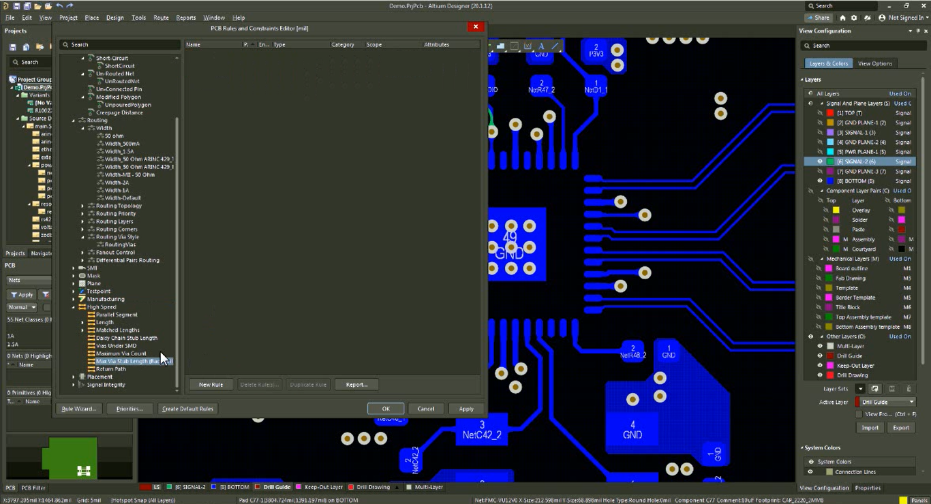Screen dimensions: 931x504
Task: Toggle visibility of Multi-Layer
Action: click(x=820, y=346)
